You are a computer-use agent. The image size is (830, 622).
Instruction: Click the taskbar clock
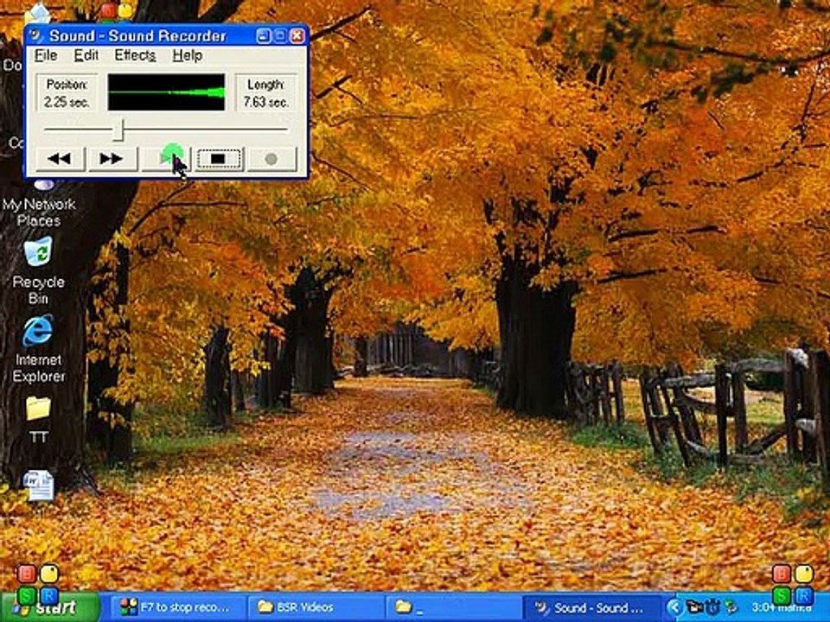click(x=782, y=607)
